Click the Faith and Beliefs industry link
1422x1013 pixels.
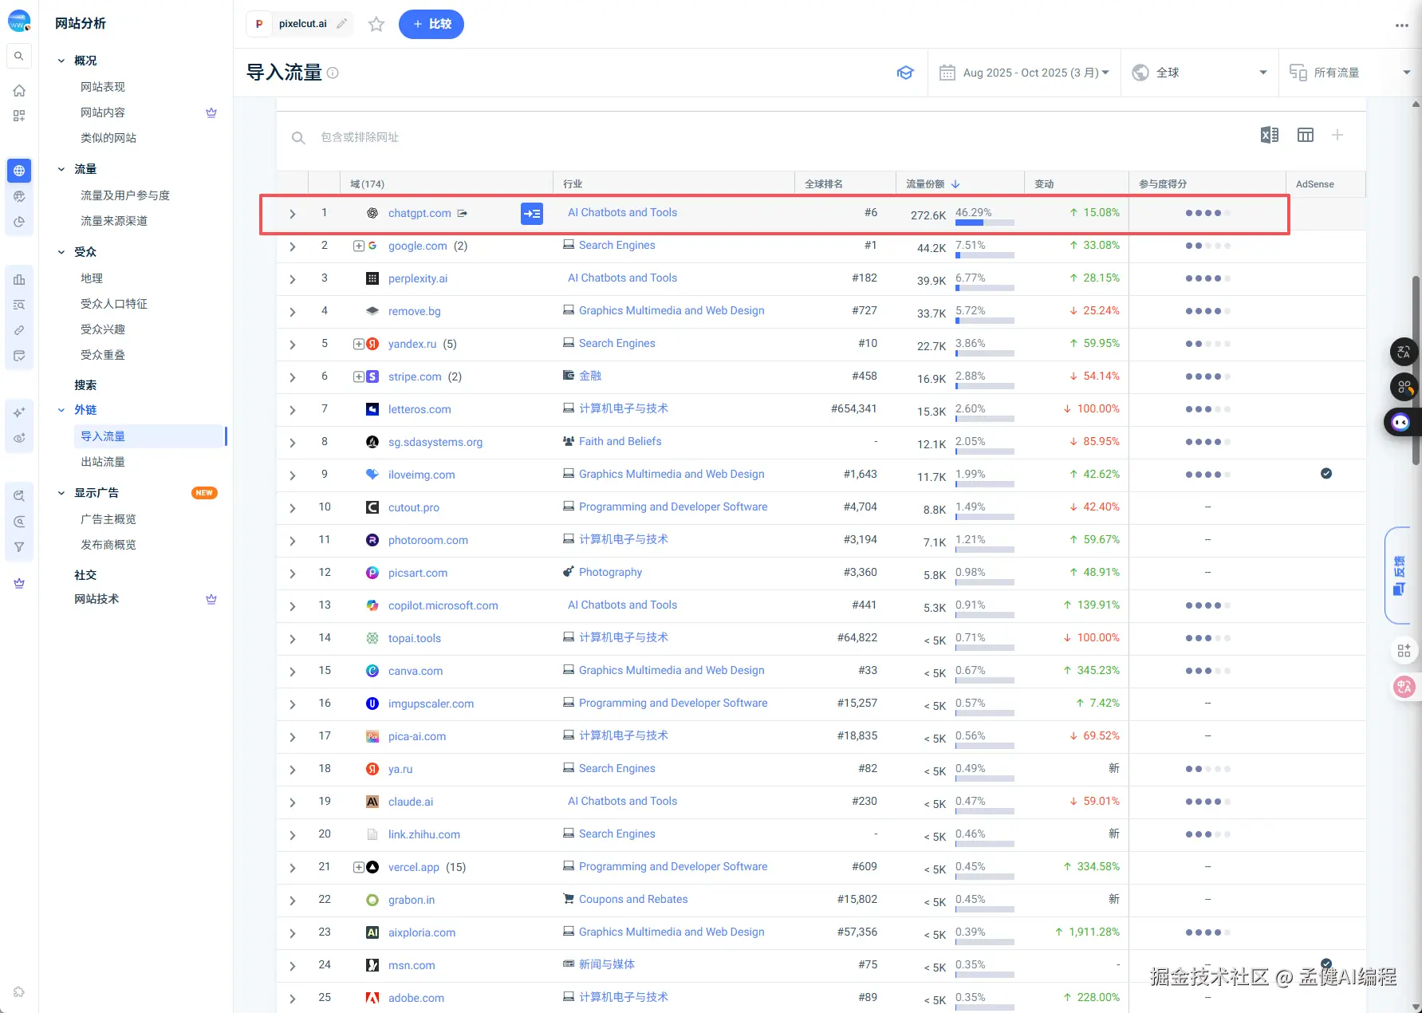tap(620, 441)
